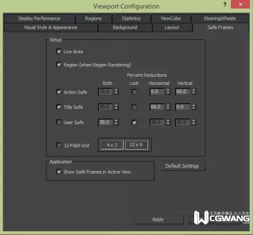
Task: Adjust the Title Safe Both spinner arrows
Action: point(116,107)
